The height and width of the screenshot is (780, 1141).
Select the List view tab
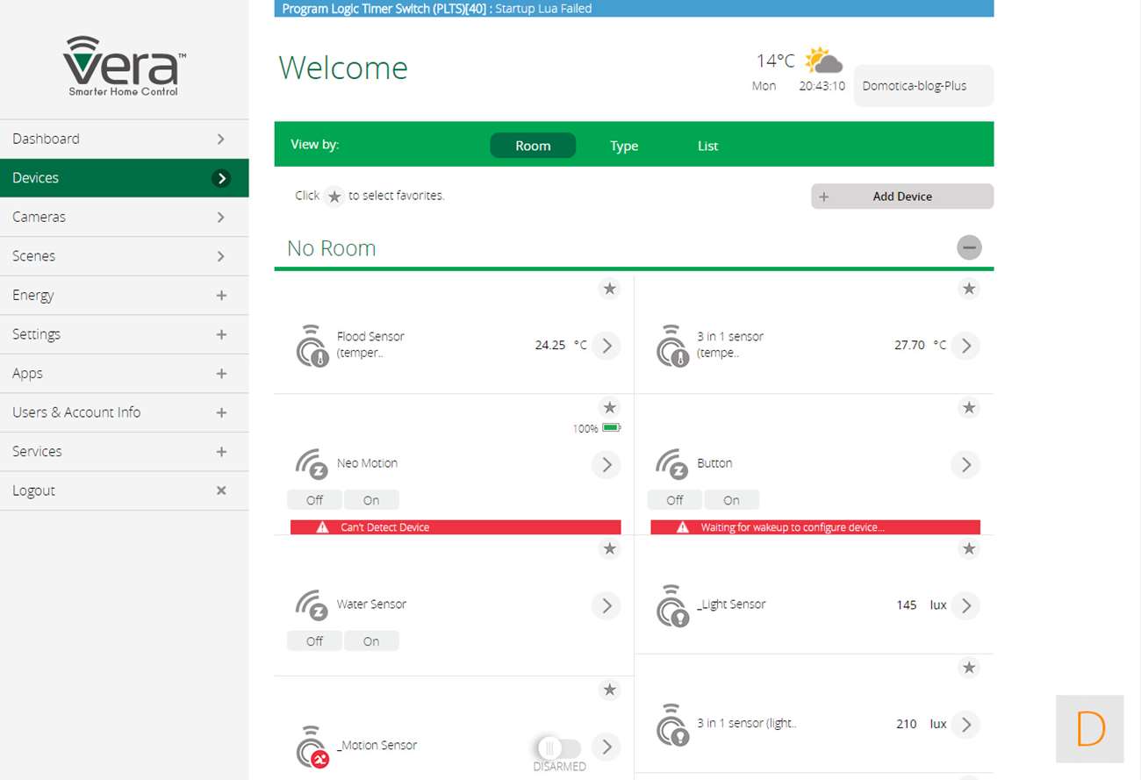pyautogui.click(x=707, y=146)
